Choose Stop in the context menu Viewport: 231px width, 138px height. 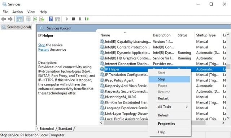pos(169,79)
